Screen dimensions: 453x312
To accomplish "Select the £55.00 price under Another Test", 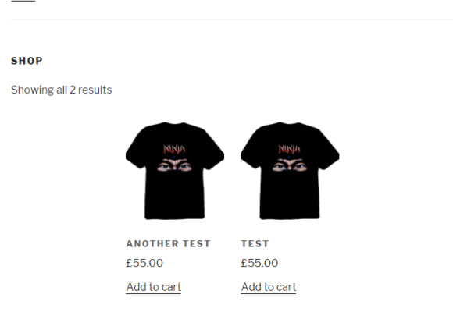I will click(144, 263).
